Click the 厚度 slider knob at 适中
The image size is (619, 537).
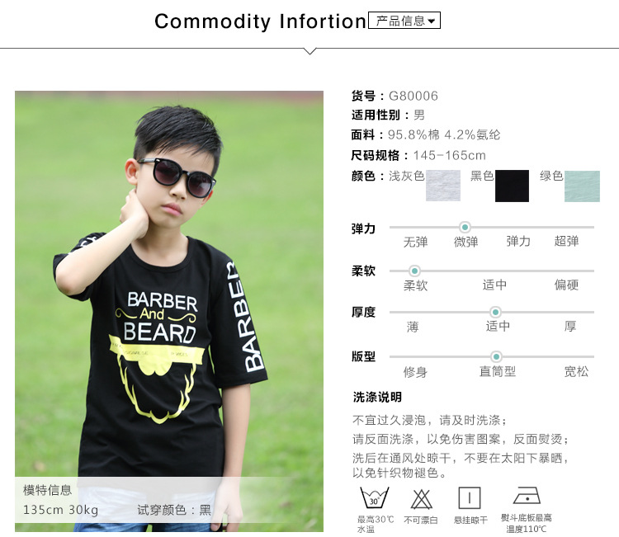pos(495,313)
